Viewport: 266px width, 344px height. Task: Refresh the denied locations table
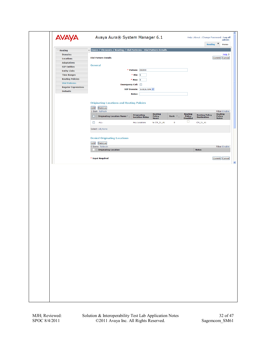click(104, 147)
